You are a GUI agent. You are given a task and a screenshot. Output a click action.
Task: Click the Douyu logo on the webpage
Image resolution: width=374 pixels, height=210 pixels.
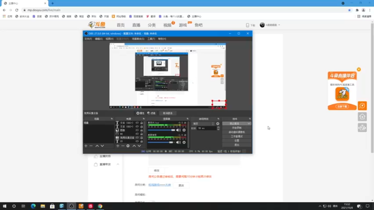pos(97,25)
